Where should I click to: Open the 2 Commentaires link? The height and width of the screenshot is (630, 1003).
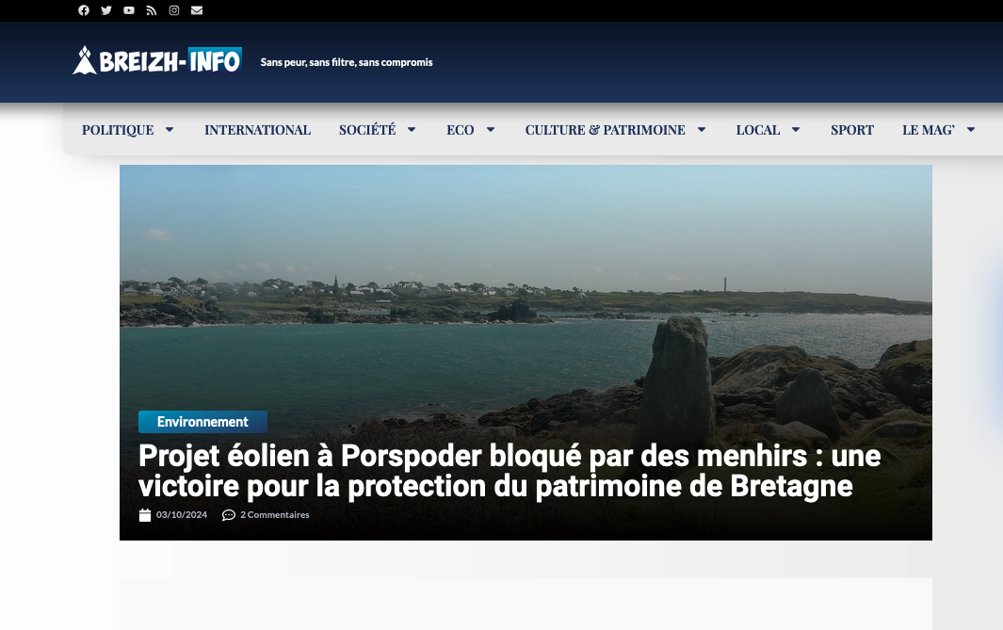coord(275,515)
